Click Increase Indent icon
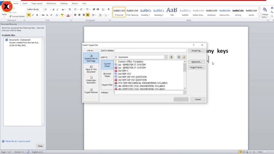The height and width of the screenshot is (154, 274). (98, 9)
